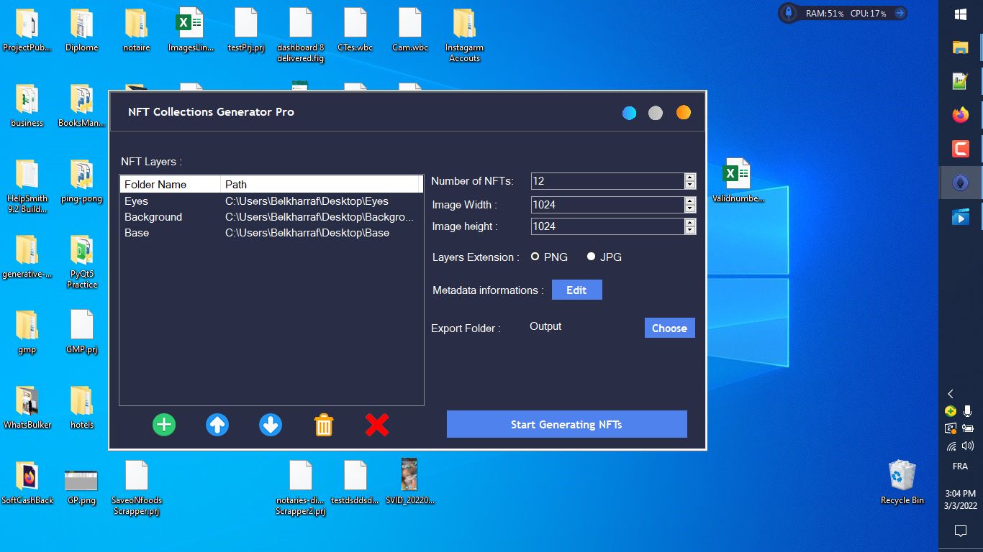Click Choose to set export folder
The image size is (983, 552).
tap(669, 328)
